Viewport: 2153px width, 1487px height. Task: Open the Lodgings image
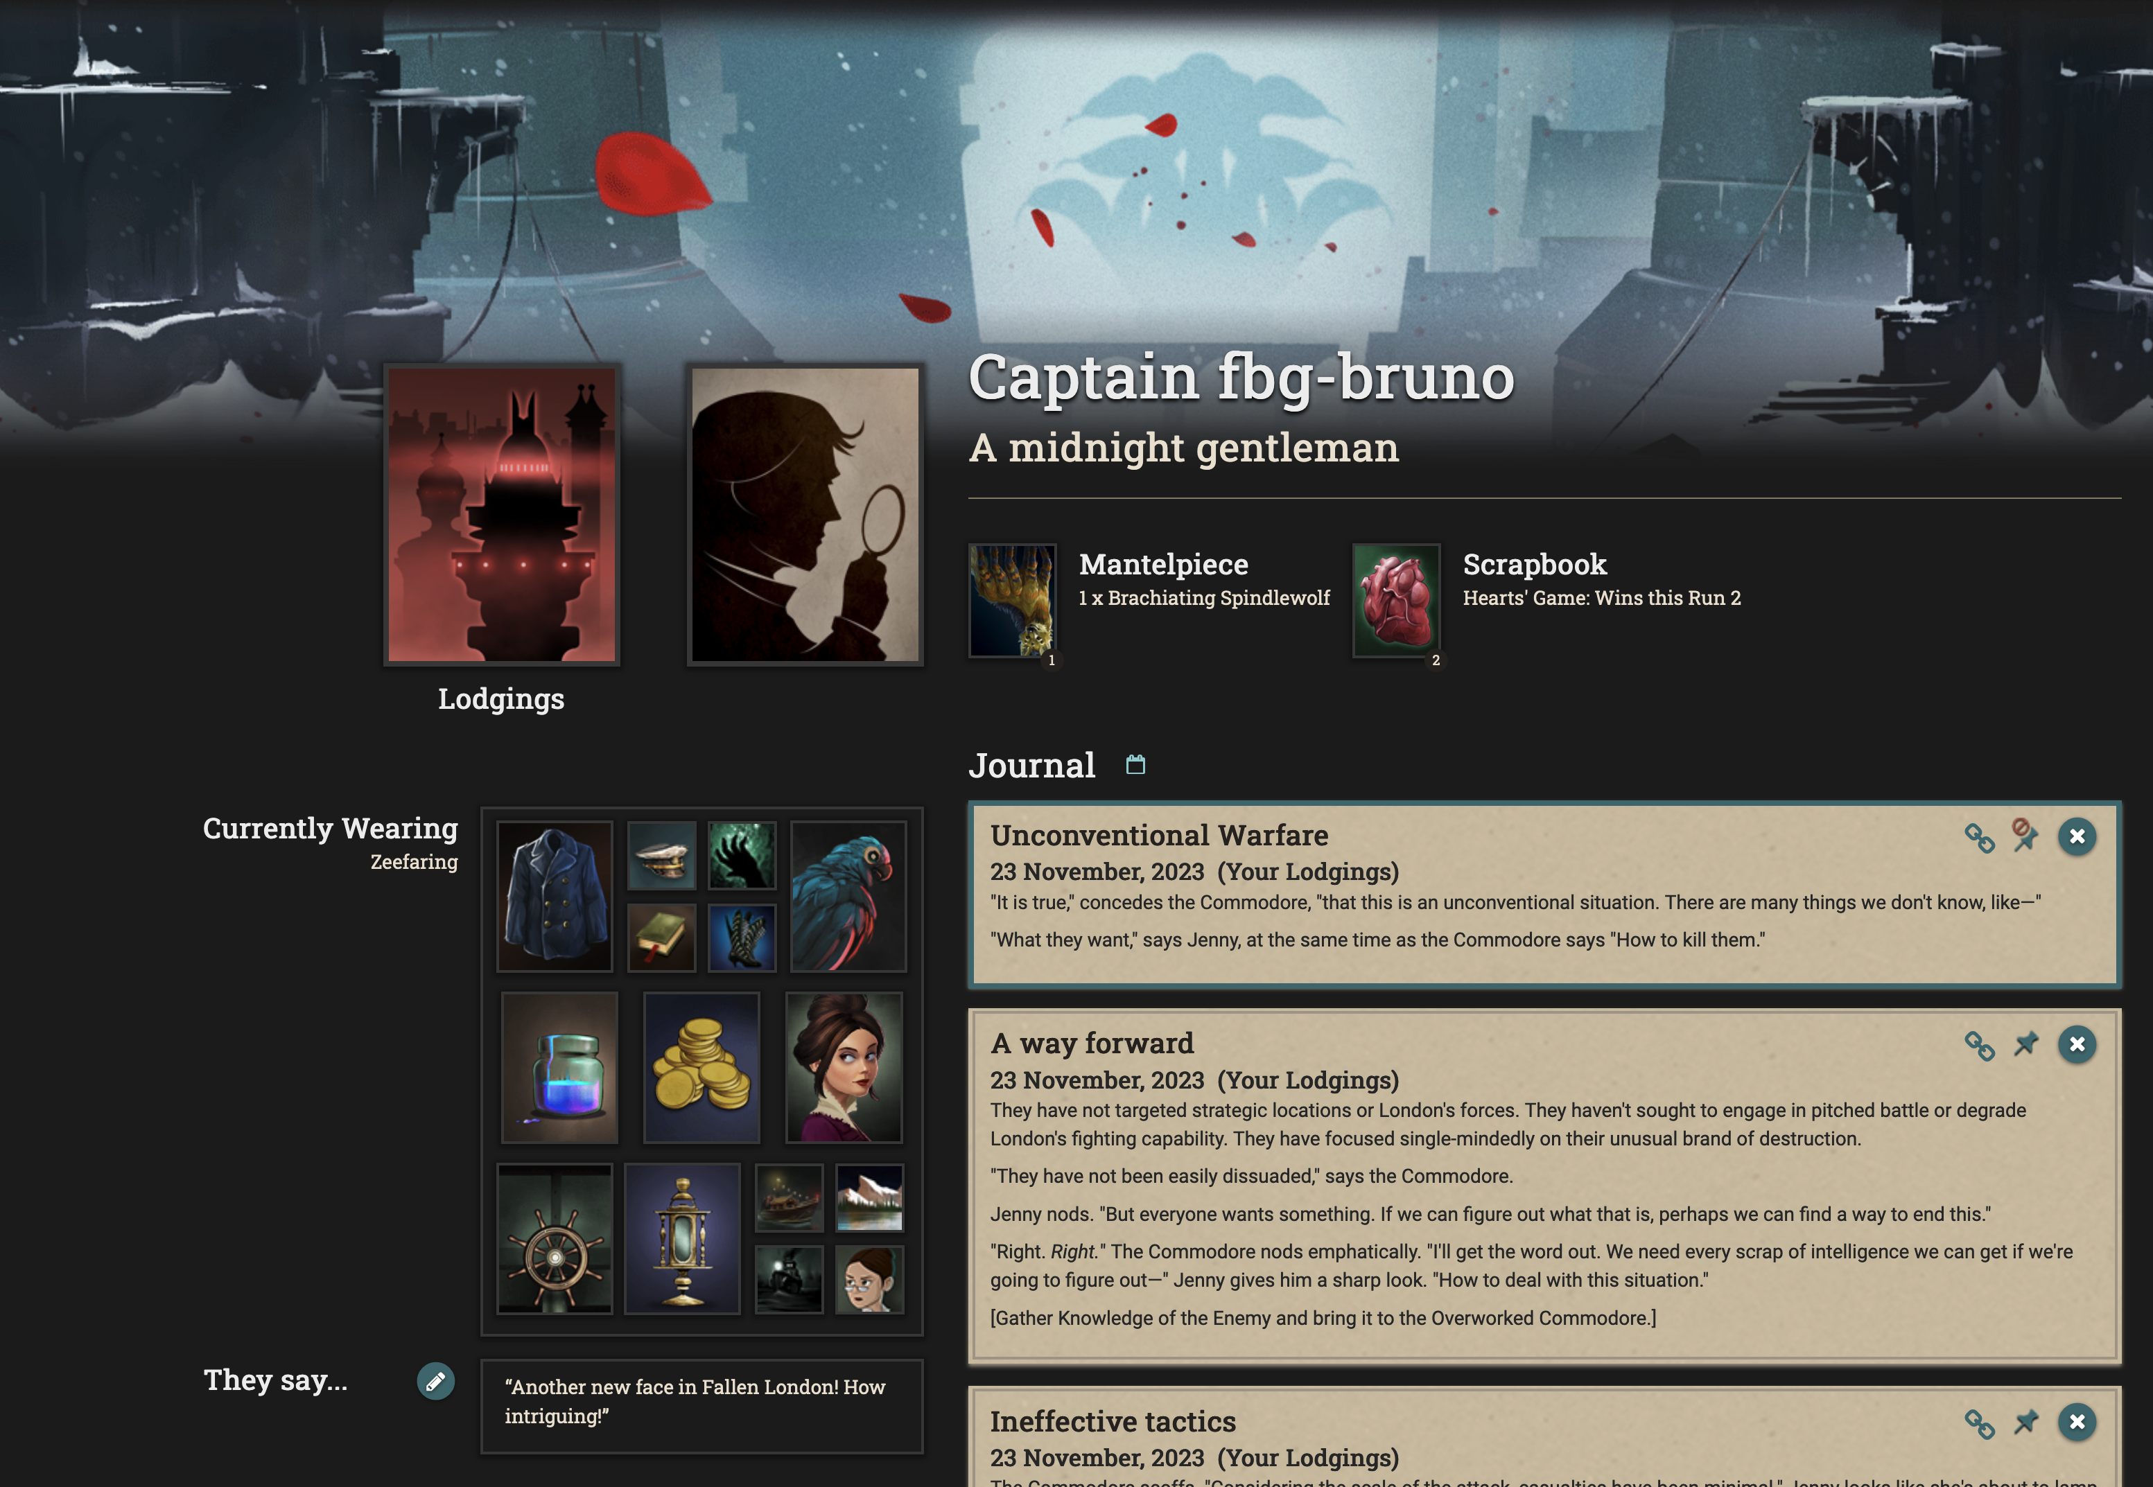pos(501,514)
